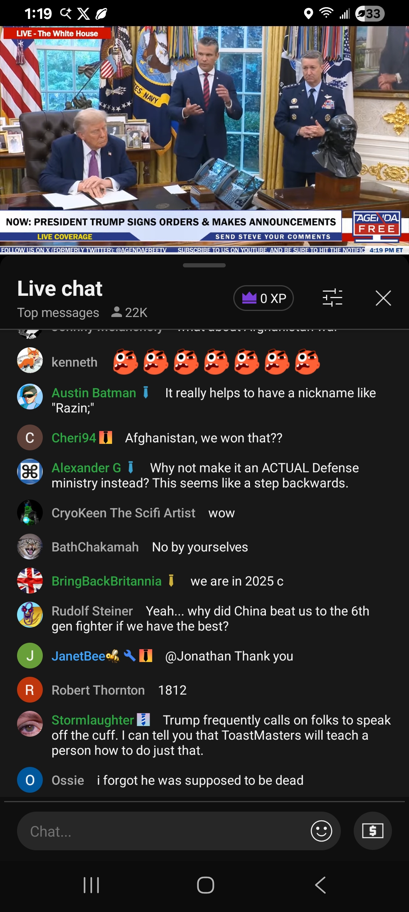Tap Alexander G's channel avatar
409x912 pixels.
click(x=30, y=472)
